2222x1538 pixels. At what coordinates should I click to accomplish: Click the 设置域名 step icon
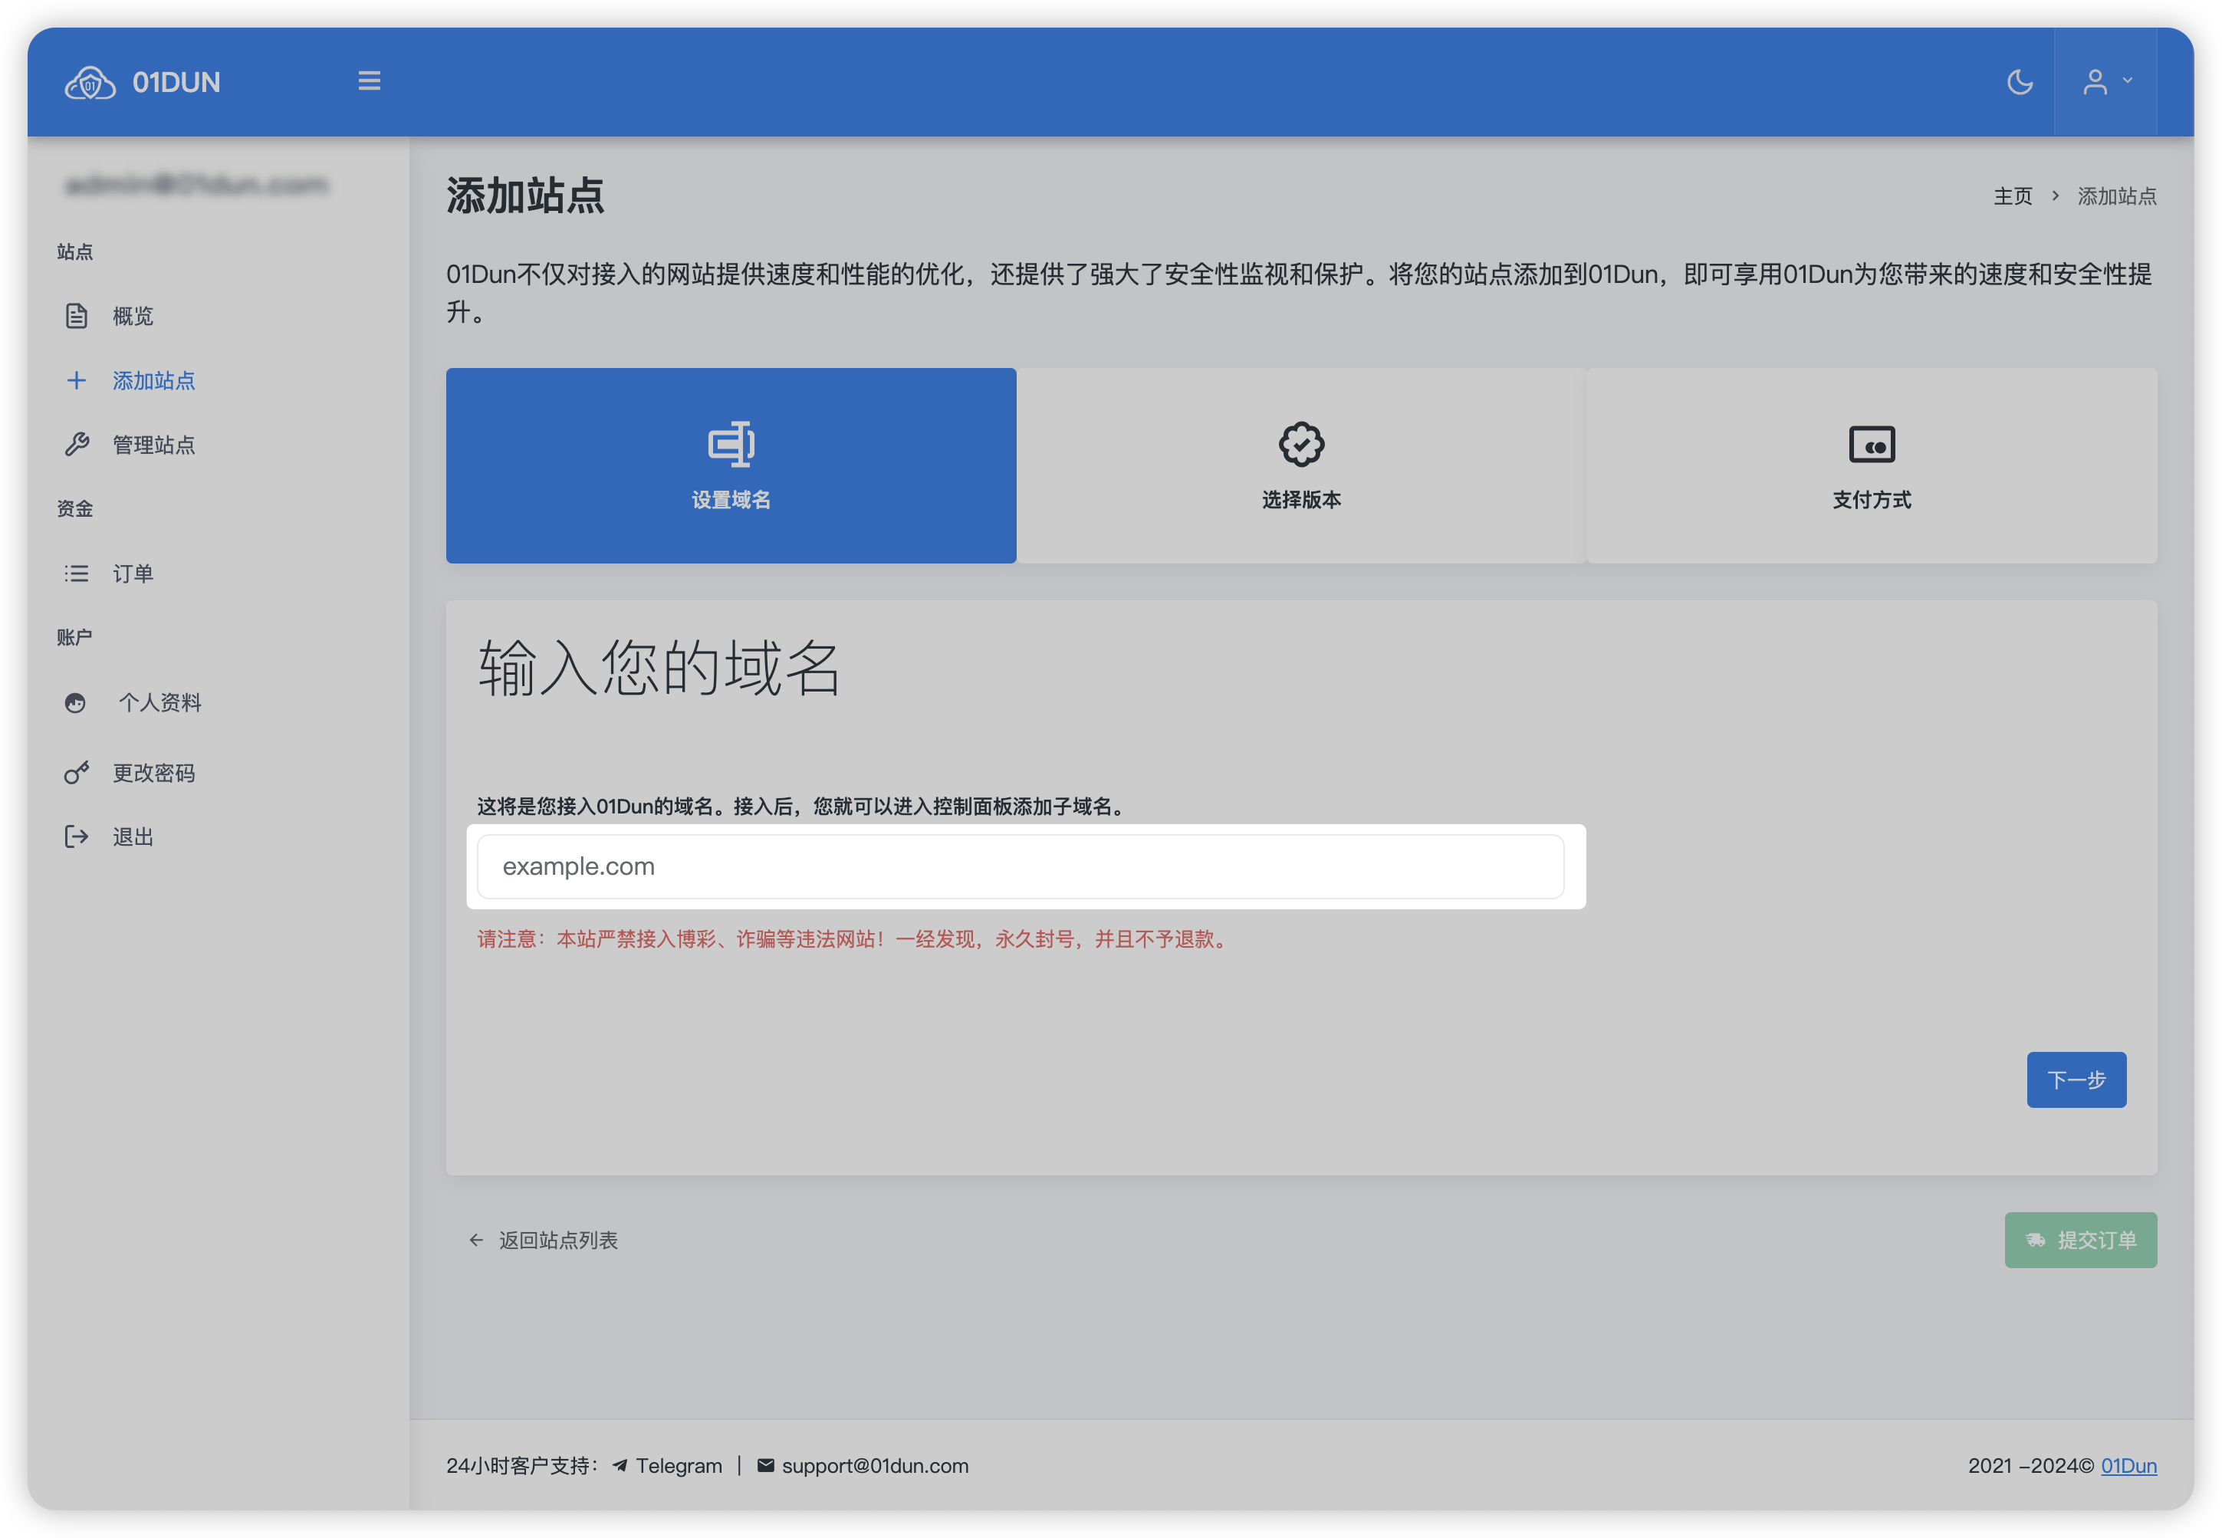pyautogui.click(x=731, y=444)
